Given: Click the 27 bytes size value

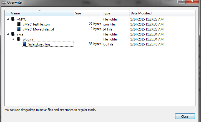Looking at the screenshot, I should 95,24.
